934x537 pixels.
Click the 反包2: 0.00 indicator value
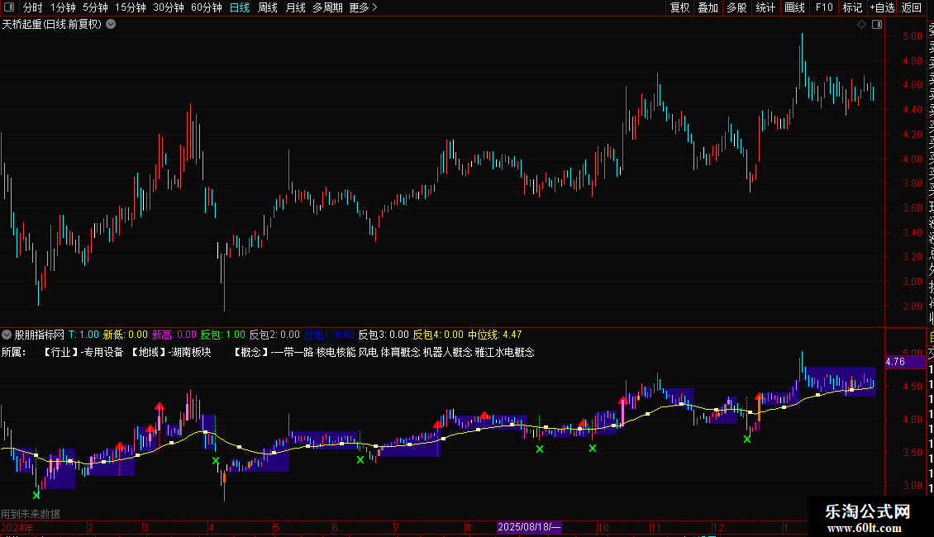[x=274, y=335]
